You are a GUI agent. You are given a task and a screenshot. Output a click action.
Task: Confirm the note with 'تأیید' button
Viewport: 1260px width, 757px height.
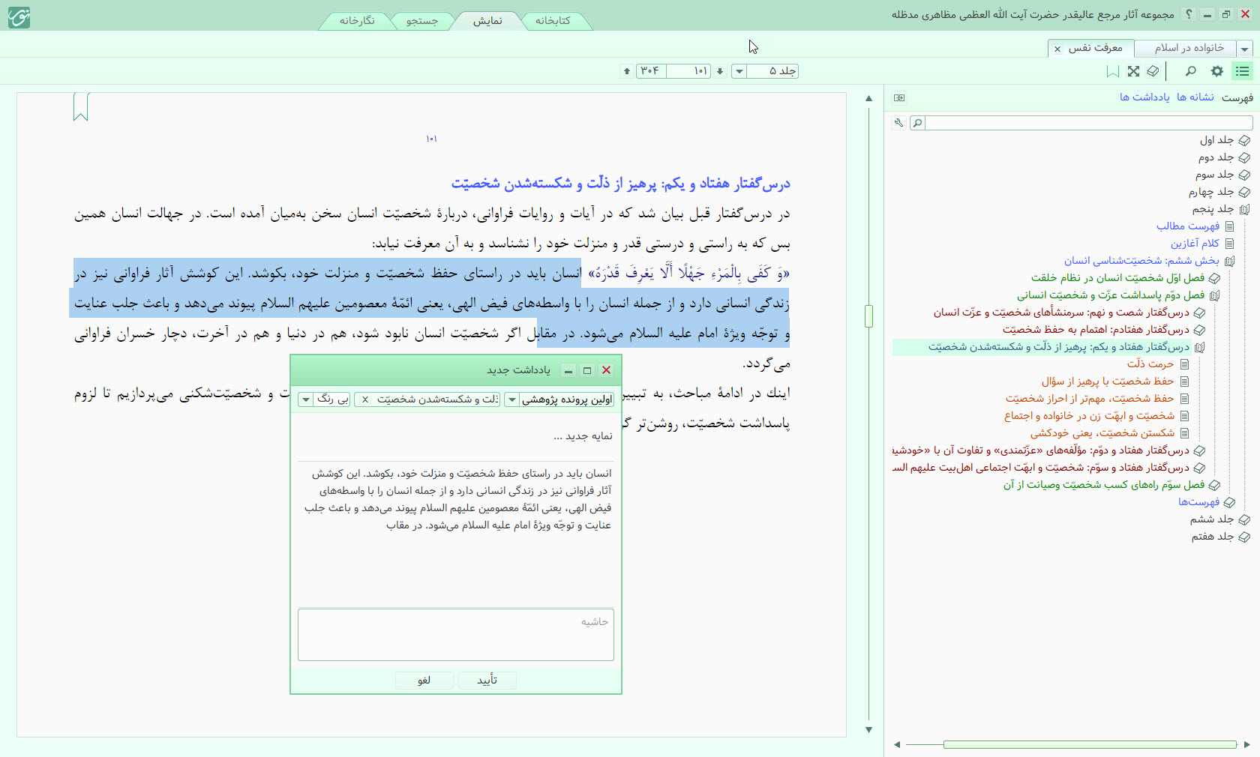coord(487,680)
